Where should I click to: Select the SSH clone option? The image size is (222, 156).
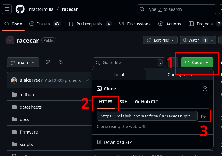coord(123,102)
